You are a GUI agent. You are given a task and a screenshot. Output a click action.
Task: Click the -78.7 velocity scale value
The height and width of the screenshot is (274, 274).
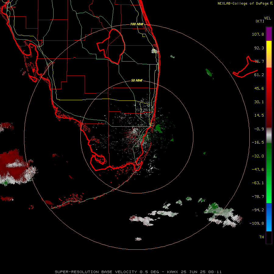click(258, 197)
